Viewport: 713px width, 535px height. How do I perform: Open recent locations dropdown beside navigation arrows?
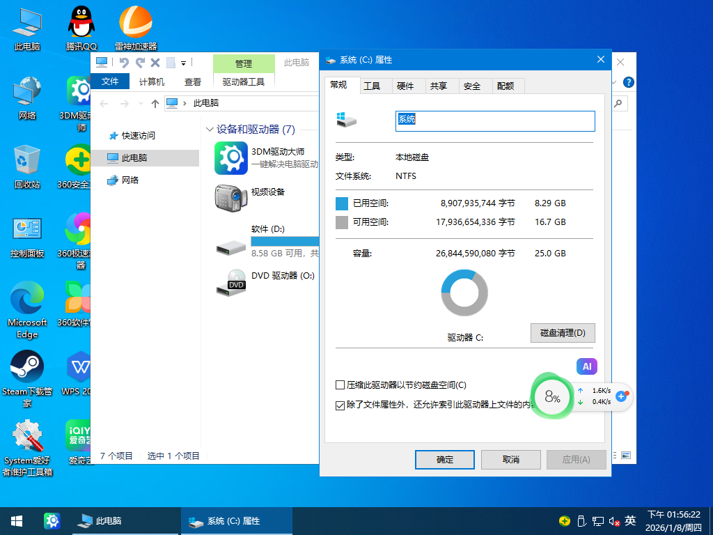[x=141, y=103]
